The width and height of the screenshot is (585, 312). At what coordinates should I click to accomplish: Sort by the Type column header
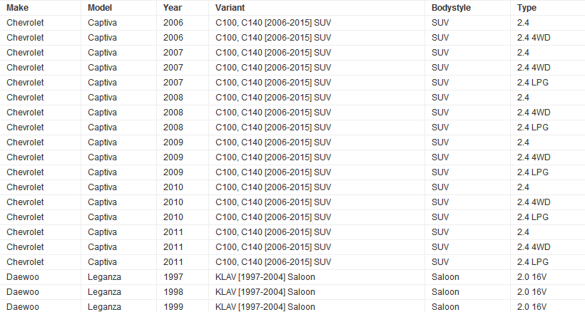pos(527,8)
